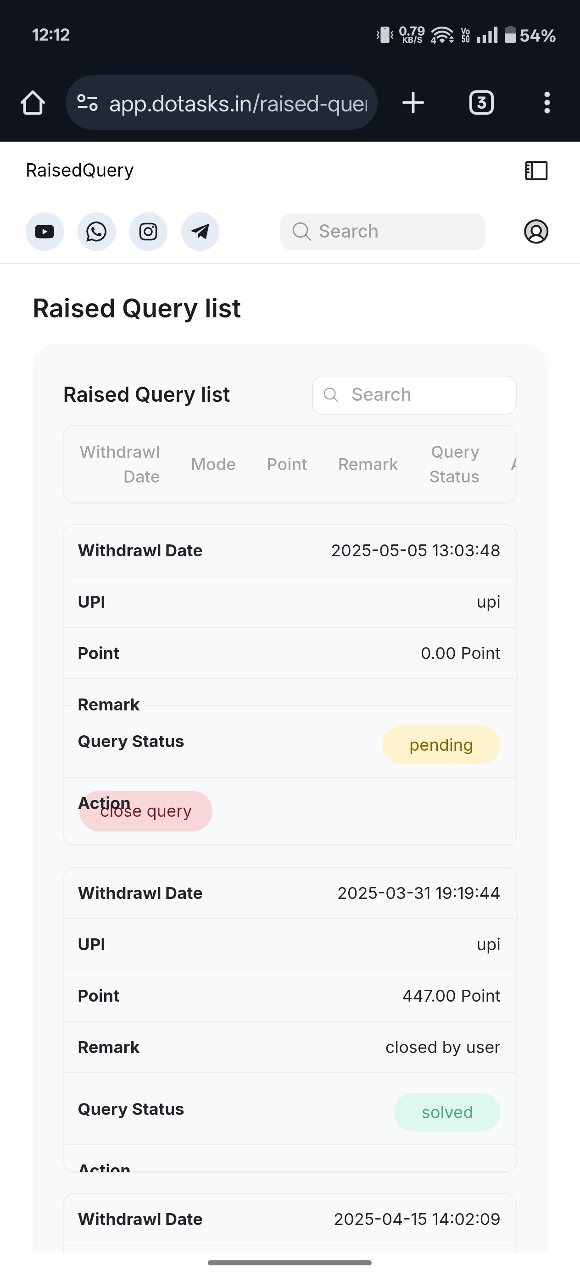
Task: Select the Withdrawl Date column header
Action: (120, 464)
